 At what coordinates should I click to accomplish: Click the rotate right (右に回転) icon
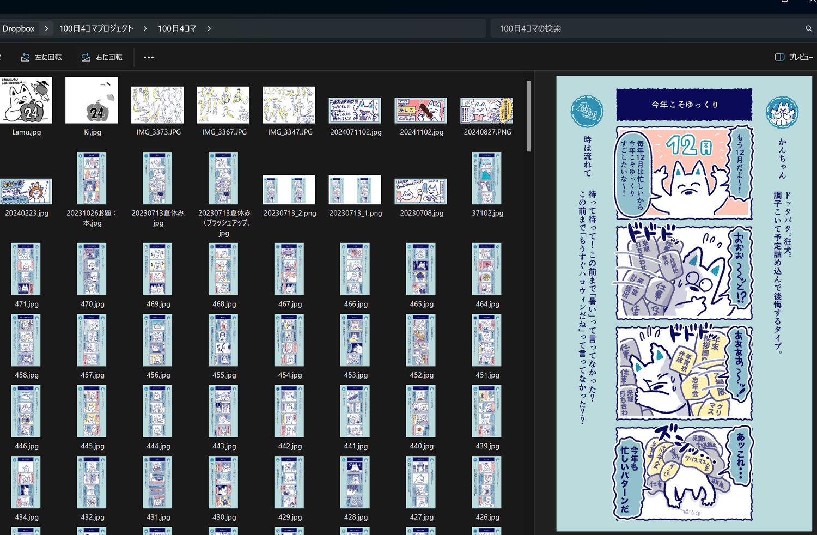coord(86,57)
